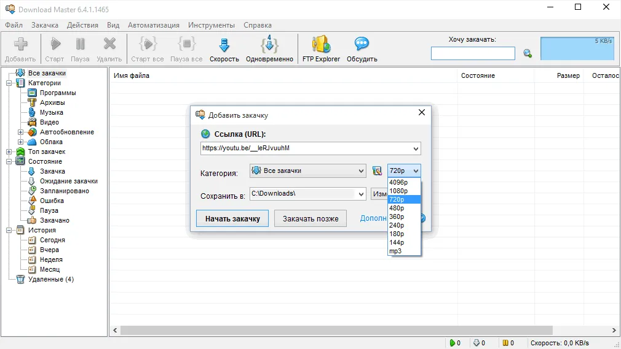Choose 144p quality option
Image resolution: width=621 pixels, height=349 pixels.
(404, 242)
